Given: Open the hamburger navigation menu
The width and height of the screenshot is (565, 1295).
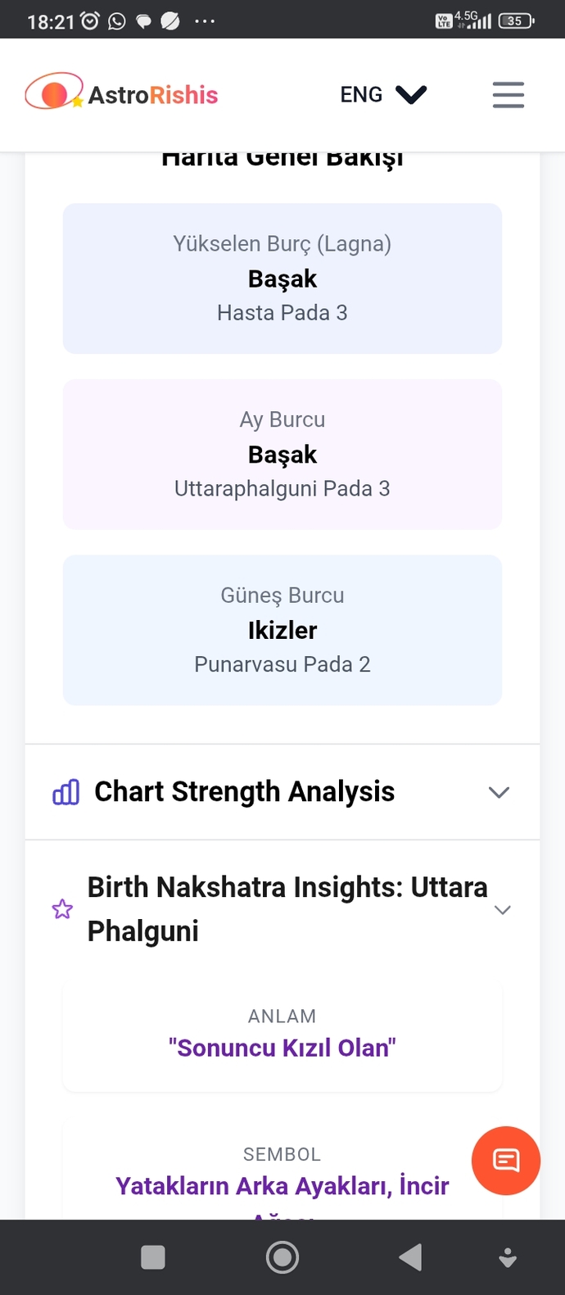Looking at the screenshot, I should point(508,95).
